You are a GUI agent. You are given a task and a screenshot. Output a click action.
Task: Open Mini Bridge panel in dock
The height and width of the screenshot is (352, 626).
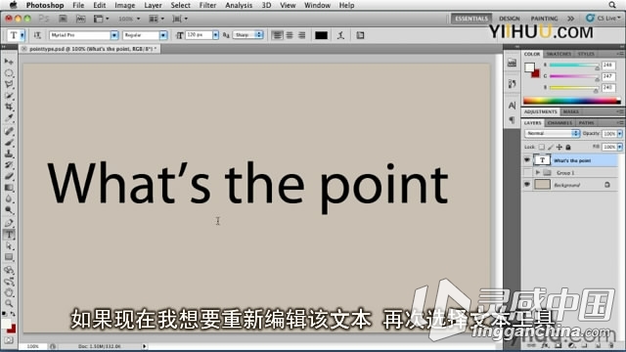point(512,63)
